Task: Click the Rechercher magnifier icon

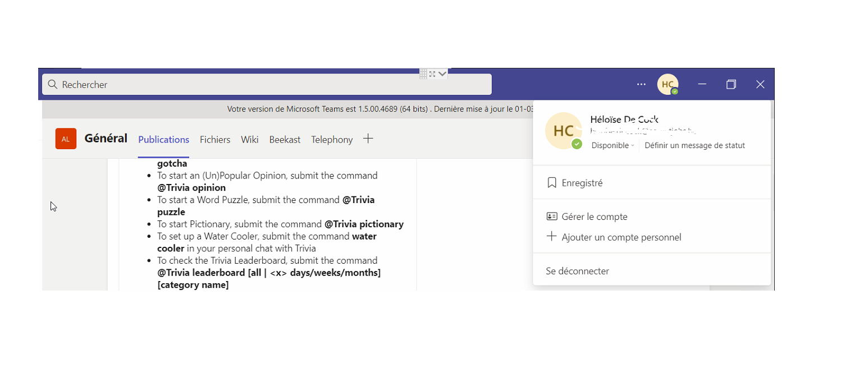Action: click(53, 85)
